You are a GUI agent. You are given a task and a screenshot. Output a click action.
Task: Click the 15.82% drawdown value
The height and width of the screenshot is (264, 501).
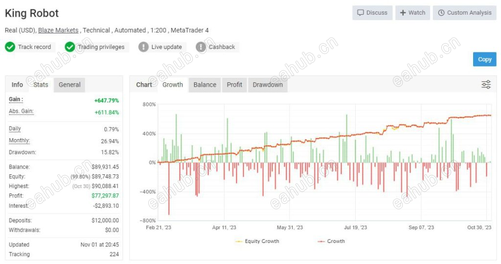[x=110, y=152]
